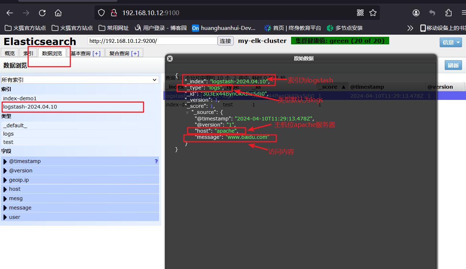
Task: Select the _default_ type
Action: 80,125
